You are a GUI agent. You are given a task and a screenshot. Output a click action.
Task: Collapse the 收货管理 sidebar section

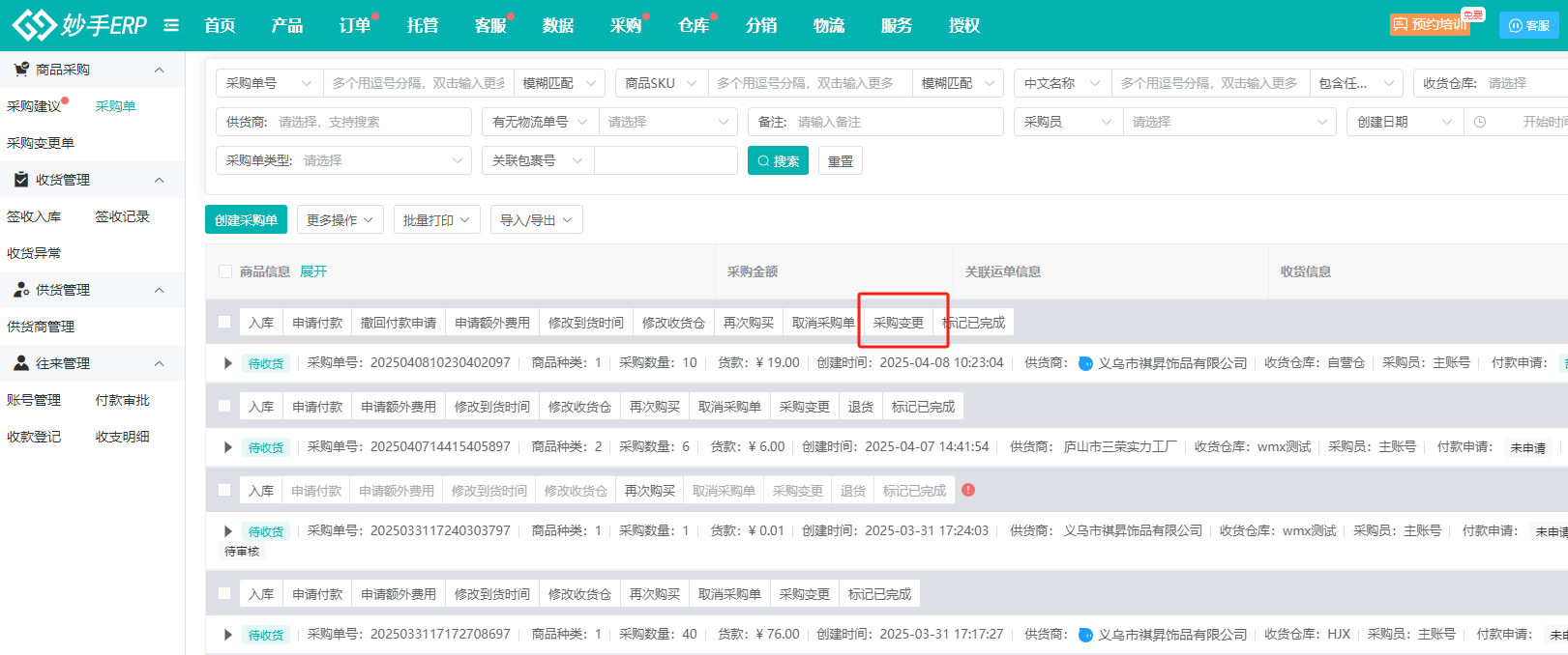tap(160, 180)
